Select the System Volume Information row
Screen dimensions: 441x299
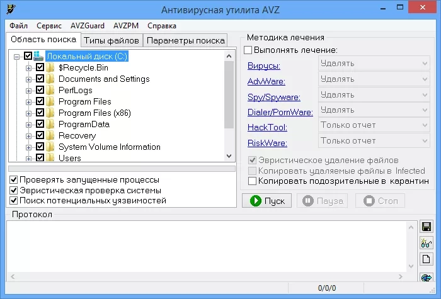point(110,147)
